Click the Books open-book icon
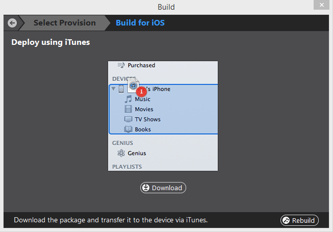The image size is (333, 232). click(x=129, y=130)
